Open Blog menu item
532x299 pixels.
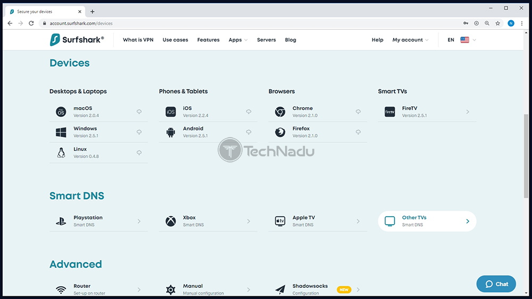290,40
